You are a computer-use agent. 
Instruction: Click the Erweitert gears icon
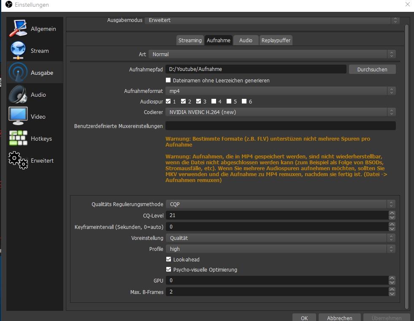tap(18, 160)
